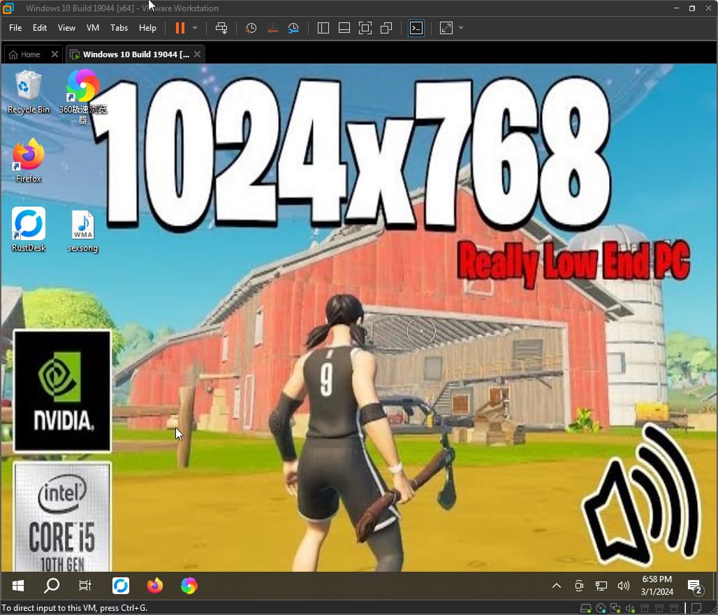Click the hard disk device status icon

click(586, 609)
